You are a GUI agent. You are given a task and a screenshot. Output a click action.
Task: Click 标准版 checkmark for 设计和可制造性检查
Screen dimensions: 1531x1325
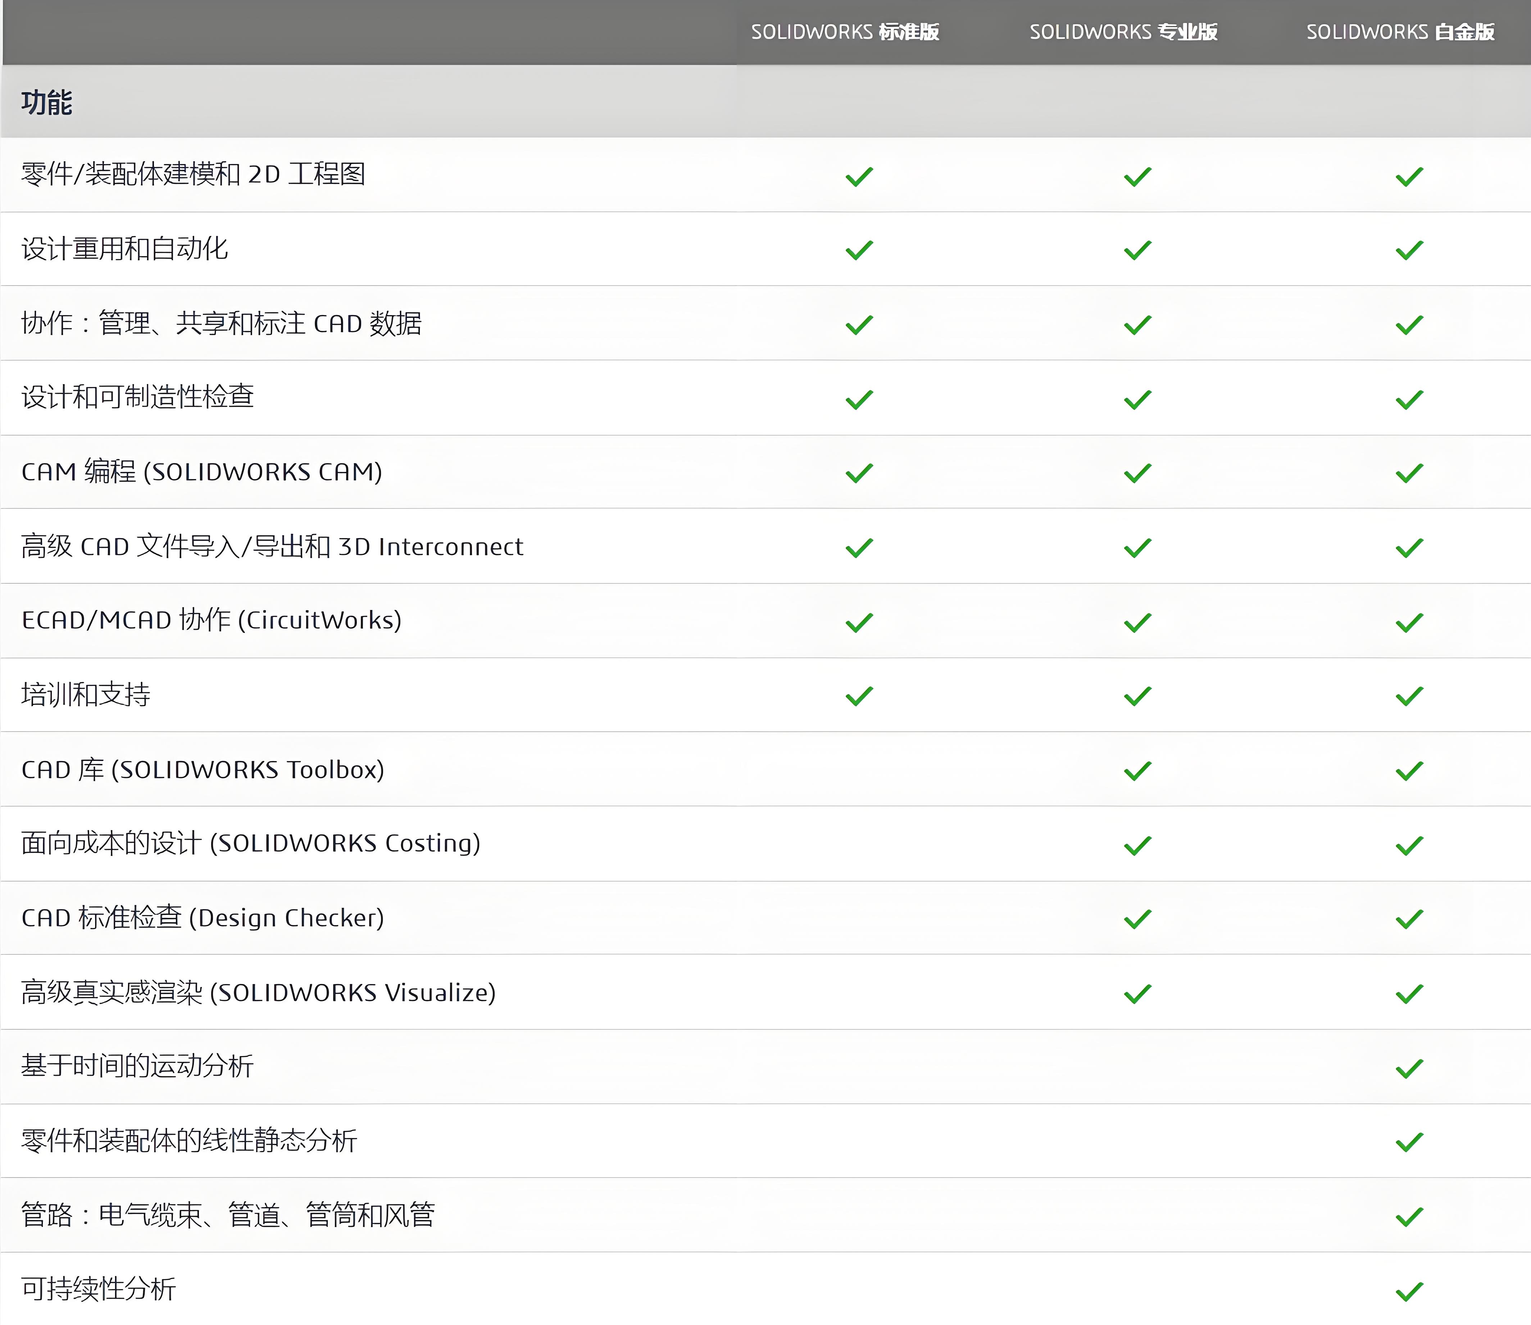pyautogui.click(x=859, y=399)
